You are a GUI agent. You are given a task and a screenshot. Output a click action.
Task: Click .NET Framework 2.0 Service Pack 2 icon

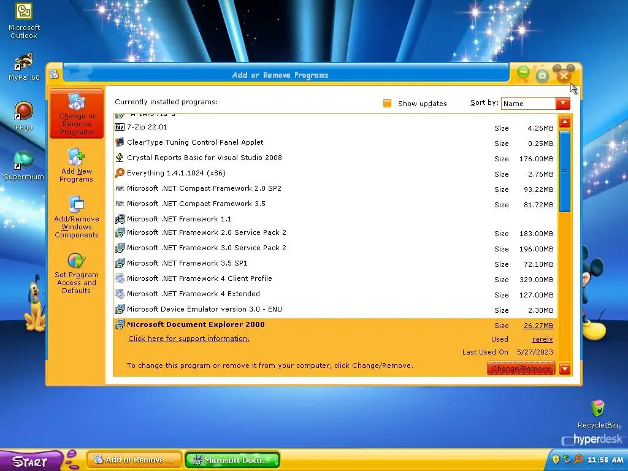point(120,232)
